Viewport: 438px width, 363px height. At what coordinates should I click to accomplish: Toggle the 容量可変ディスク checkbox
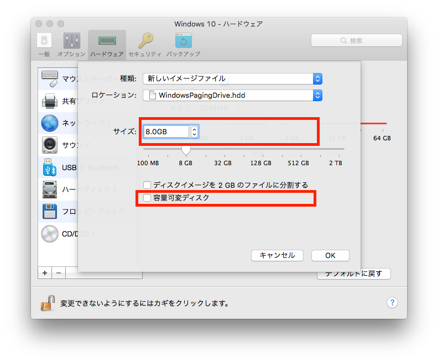click(x=147, y=198)
